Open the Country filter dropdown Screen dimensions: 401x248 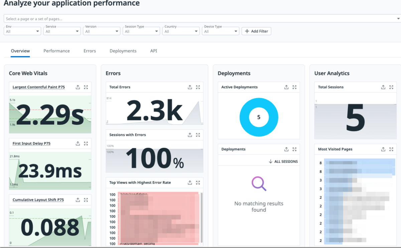(x=181, y=31)
